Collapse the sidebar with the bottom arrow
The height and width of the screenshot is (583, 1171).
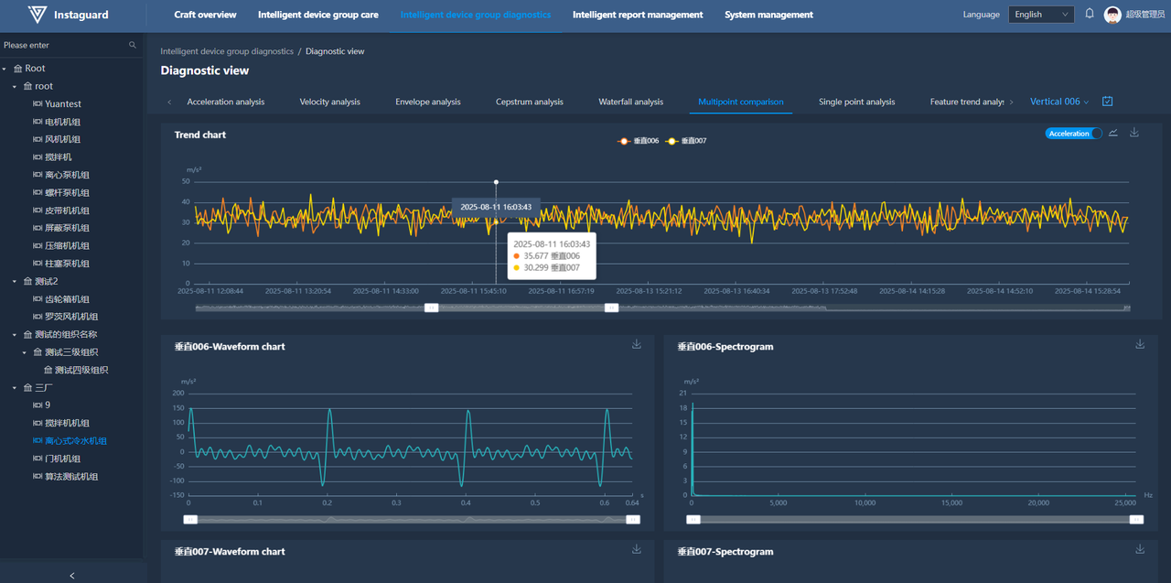(x=72, y=575)
